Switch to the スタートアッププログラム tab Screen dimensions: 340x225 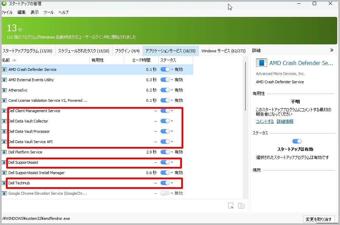(28, 51)
